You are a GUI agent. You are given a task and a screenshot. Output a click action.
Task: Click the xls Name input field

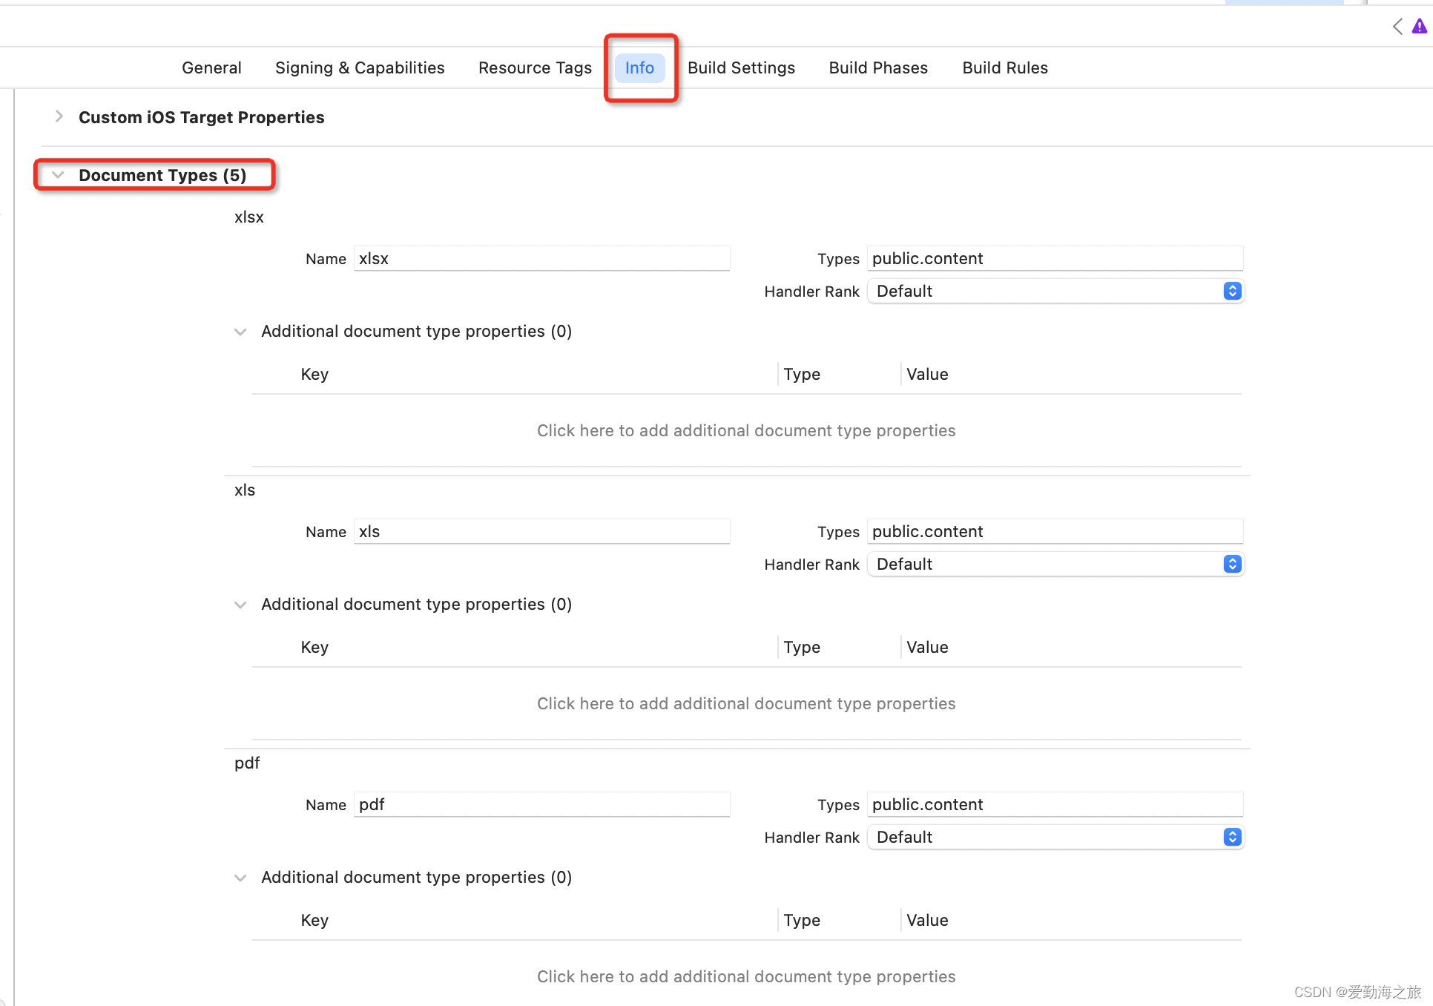coord(541,531)
